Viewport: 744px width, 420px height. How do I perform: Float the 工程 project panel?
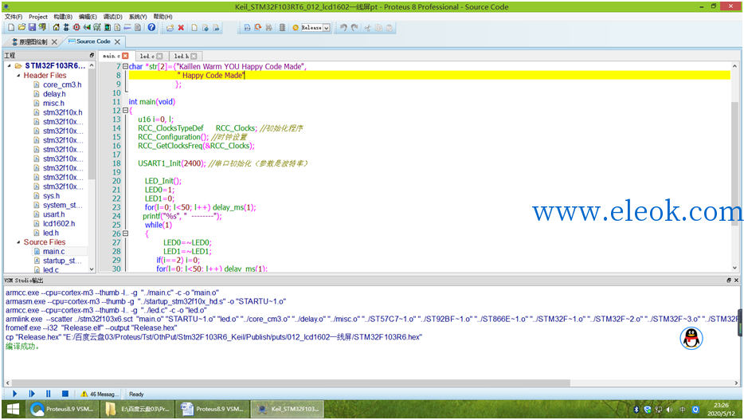coord(92,56)
